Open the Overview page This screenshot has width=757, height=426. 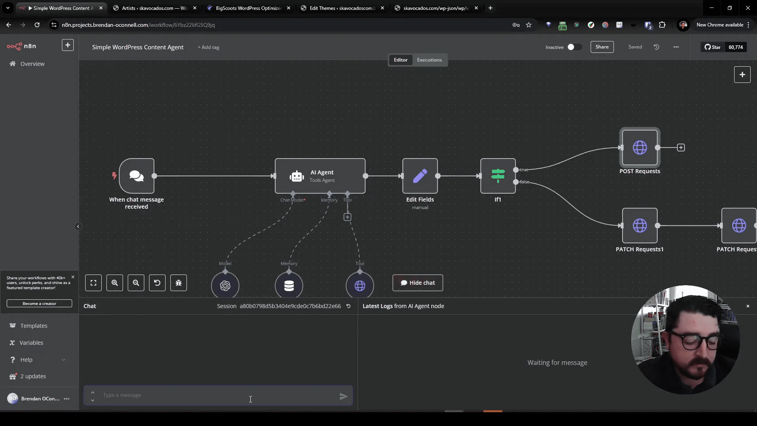(32, 64)
